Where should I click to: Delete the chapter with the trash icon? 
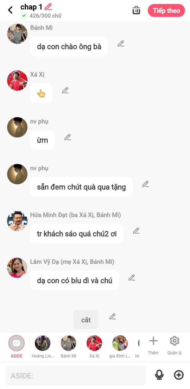pyautogui.click(x=136, y=10)
